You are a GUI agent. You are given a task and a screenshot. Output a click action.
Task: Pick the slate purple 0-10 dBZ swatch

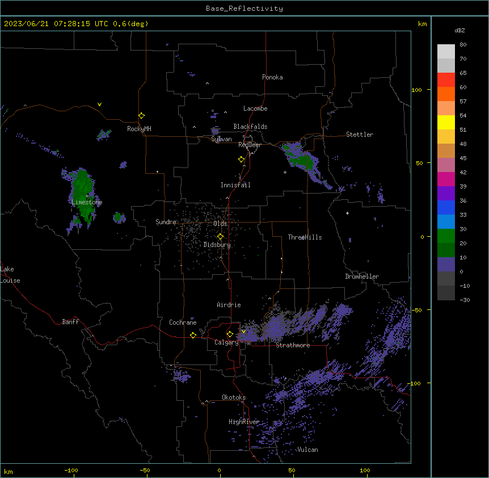446,265
